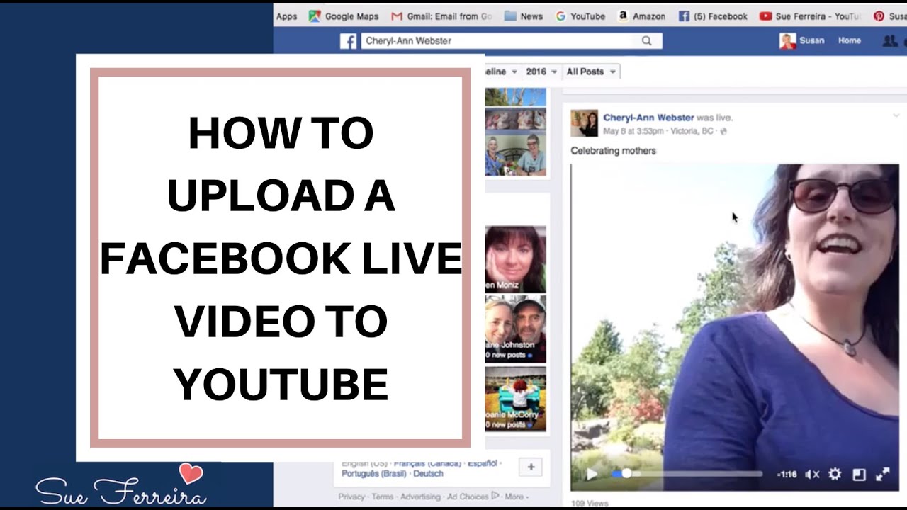Expand the Timeline dropdown arrow
Viewport: 907px width, 510px height.
pyautogui.click(x=513, y=72)
